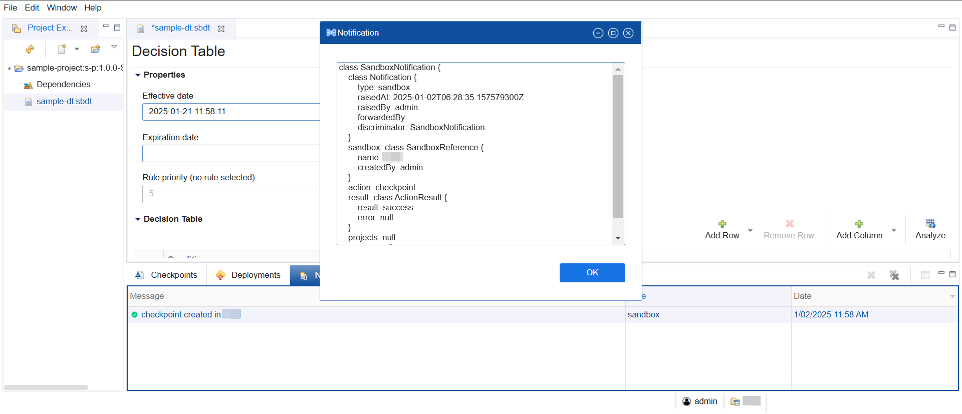962x414 pixels.
Task: Click the vertical scrollbar thumb in Notification dialog
Action: (618, 147)
